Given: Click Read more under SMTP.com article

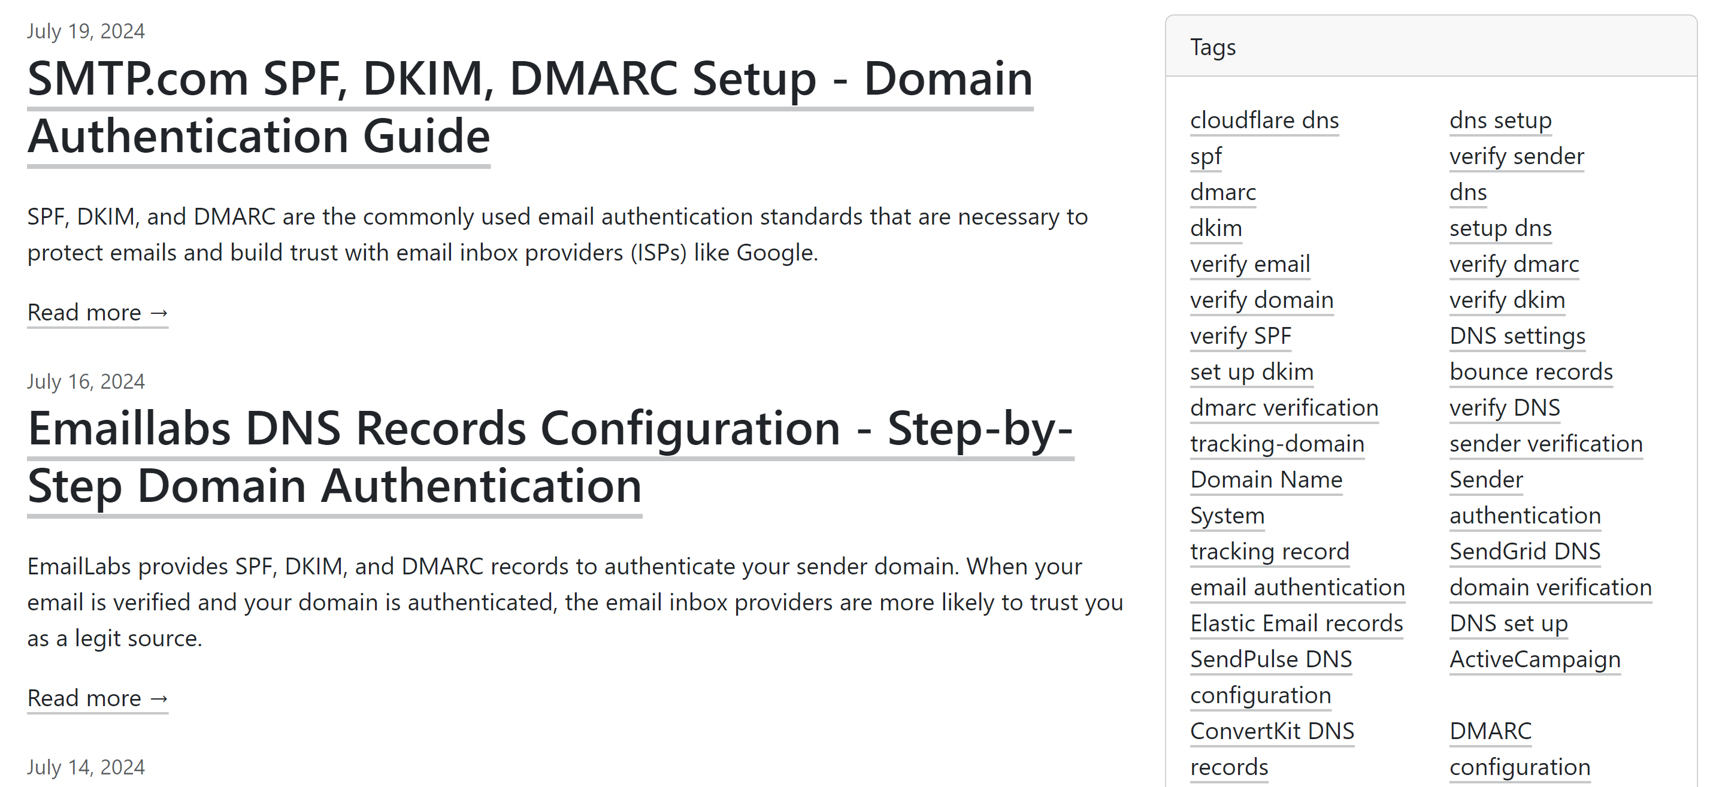Looking at the screenshot, I should point(98,313).
